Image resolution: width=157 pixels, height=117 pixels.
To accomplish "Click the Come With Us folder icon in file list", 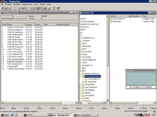I will [x=111, y=19].
